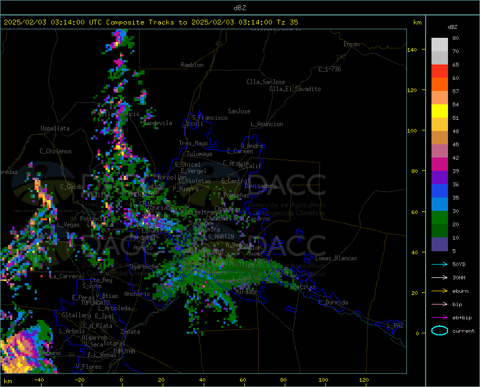Click the L_Vegas map label

point(68,225)
